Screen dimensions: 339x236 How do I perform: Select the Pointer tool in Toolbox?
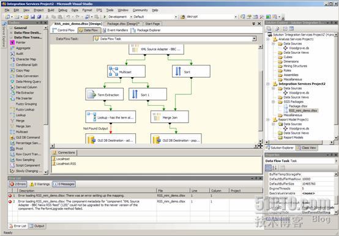click(21, 43)
